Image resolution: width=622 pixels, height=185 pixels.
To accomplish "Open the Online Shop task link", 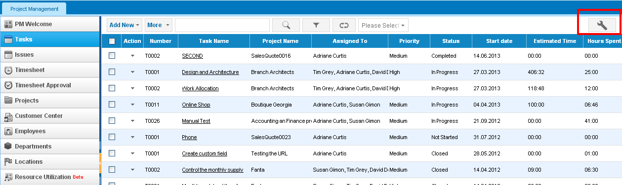I will 196,105.
